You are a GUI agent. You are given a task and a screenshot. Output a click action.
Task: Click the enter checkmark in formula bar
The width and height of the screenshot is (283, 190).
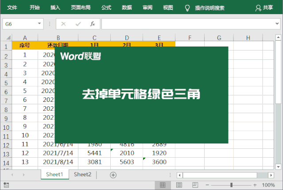[x=78, y=24]
